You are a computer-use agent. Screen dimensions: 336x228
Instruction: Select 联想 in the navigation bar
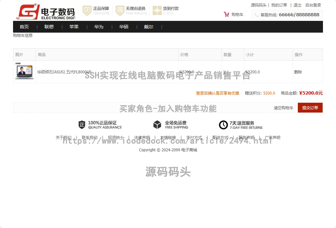pyautogui.click(x=49, y=27)
